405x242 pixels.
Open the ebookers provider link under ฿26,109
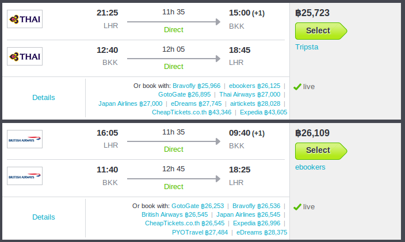310,167
